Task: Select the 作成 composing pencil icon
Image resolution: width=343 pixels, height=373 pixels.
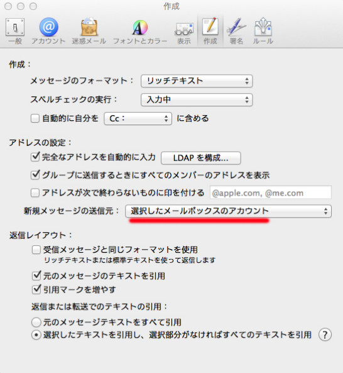Action: tap(210, 31)
